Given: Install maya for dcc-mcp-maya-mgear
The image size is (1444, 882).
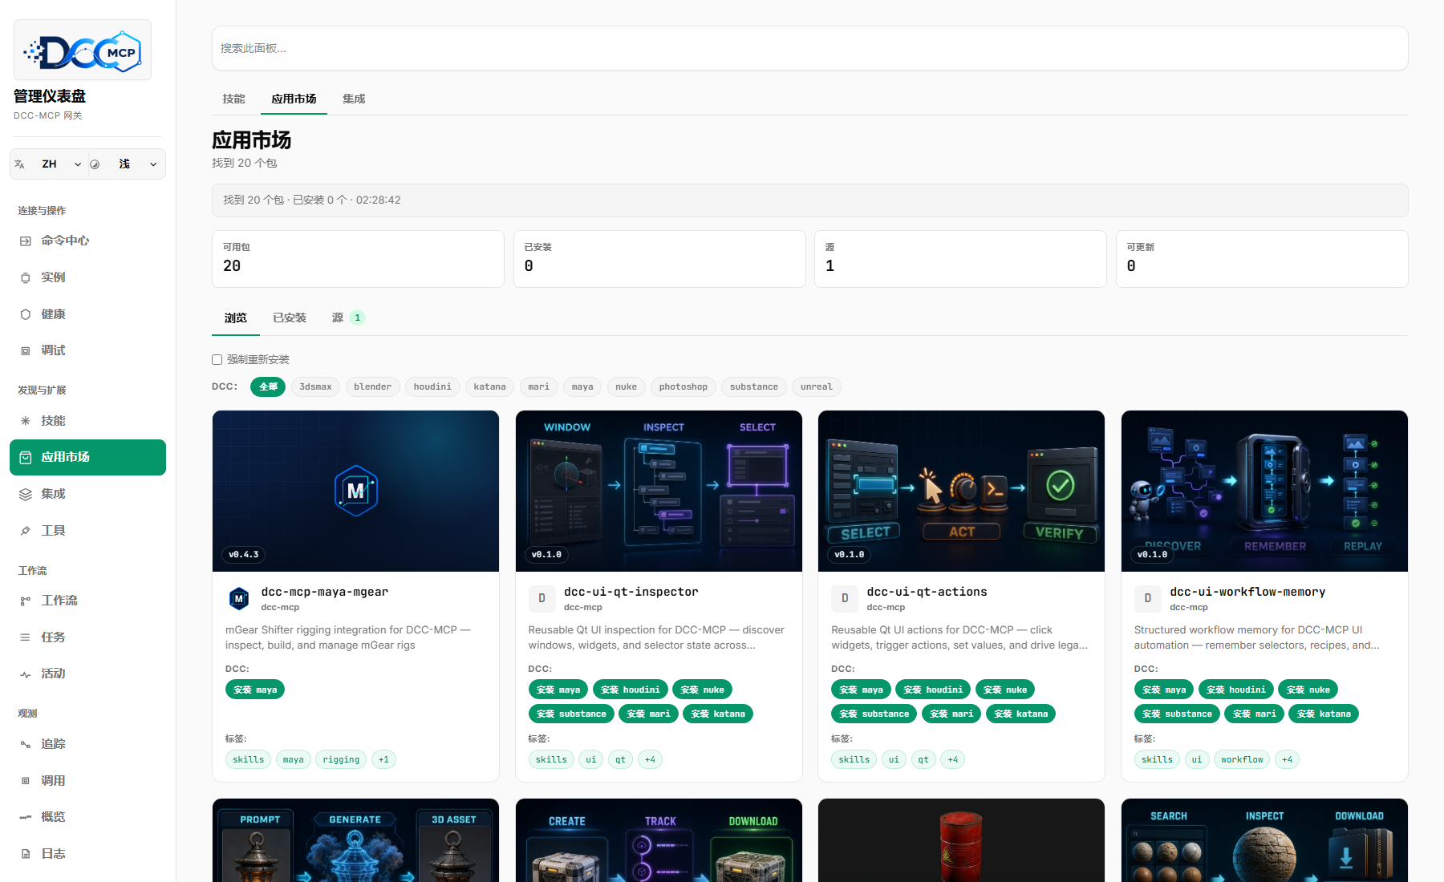Looking at the screenshot, I should point(255,690).
